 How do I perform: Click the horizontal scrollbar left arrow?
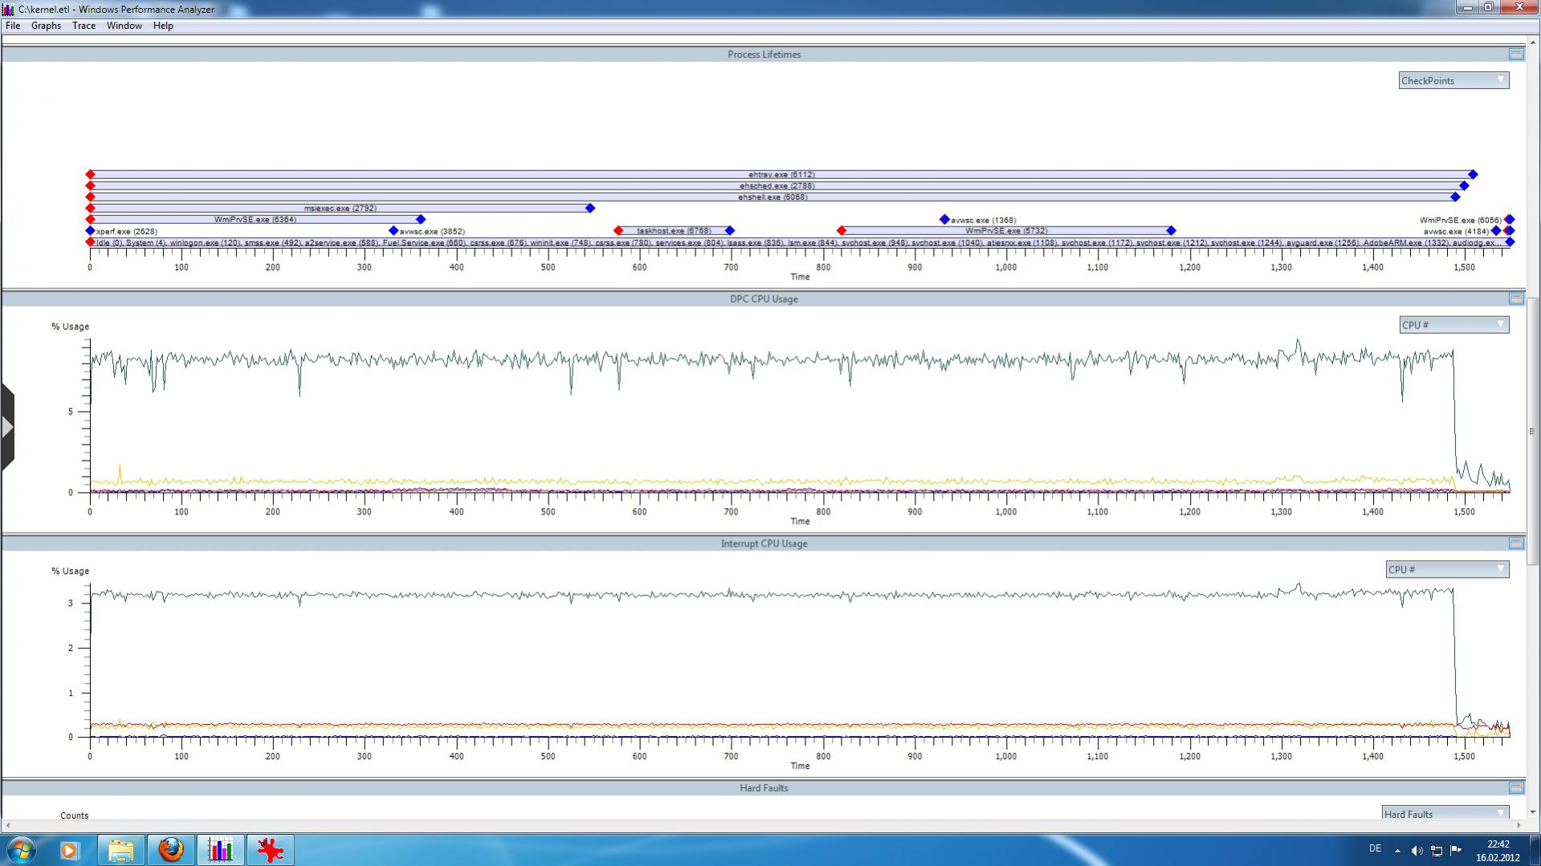click(8, 825)
